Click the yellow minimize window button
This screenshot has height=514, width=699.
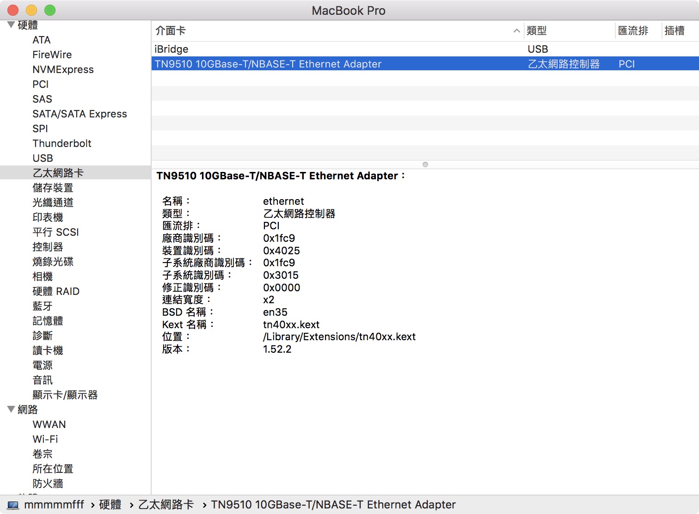tap(31, 10)
